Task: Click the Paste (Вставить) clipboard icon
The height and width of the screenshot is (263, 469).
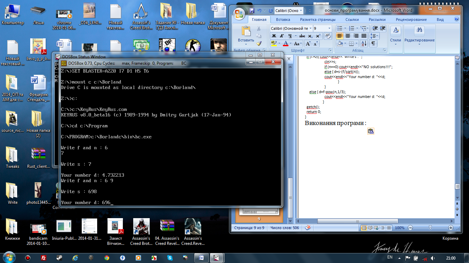Action: pos(246,31)
